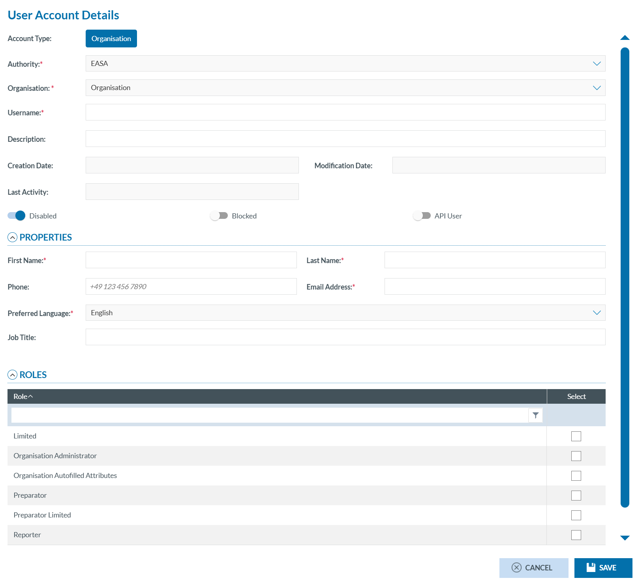The image size is (638, 587).
Task: Enable the Blocked toggle switch
Action: (219, 216)
